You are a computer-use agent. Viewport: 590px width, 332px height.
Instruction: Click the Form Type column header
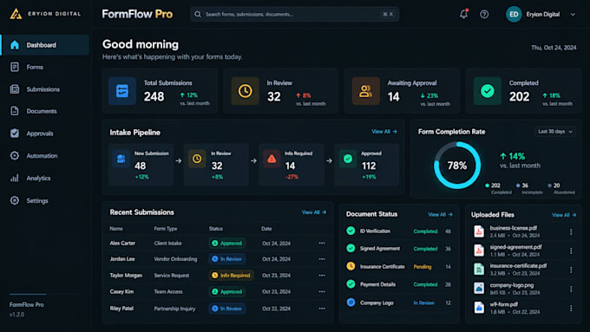[165, 229]
